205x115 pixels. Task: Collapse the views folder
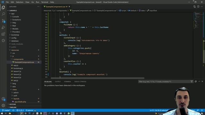click(x=14, y=89)
